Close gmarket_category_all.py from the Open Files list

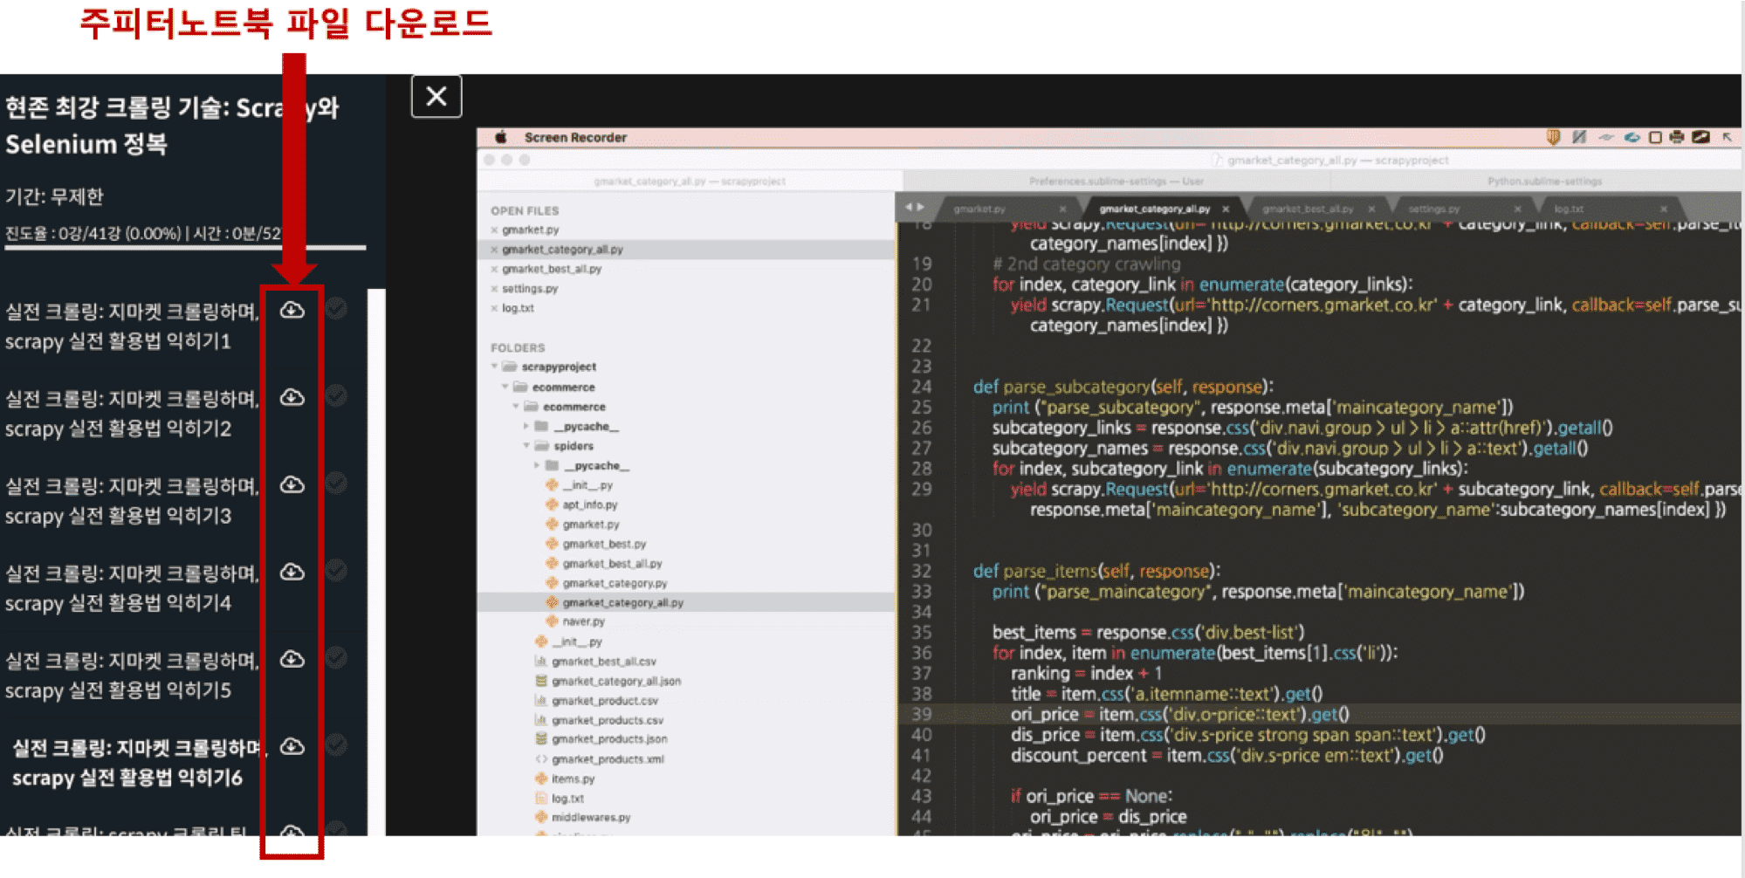[494, 250]
